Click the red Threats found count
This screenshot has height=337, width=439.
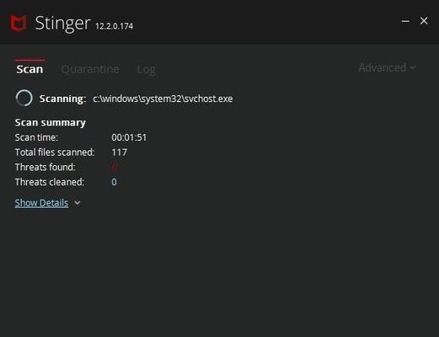115,168
